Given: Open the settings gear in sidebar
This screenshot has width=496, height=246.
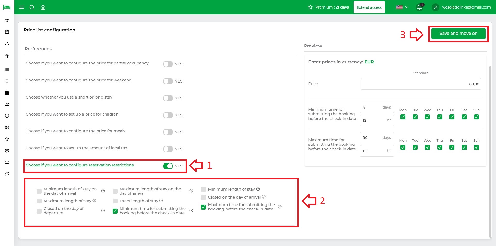Looking at the screenshot, I should [7, 151].
